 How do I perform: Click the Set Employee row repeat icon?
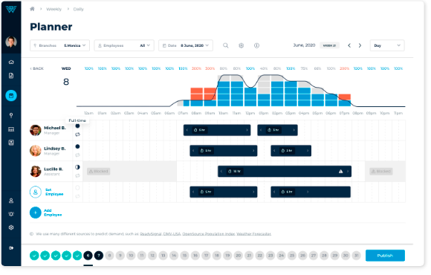pyautogui.click(x=77, y=196)
